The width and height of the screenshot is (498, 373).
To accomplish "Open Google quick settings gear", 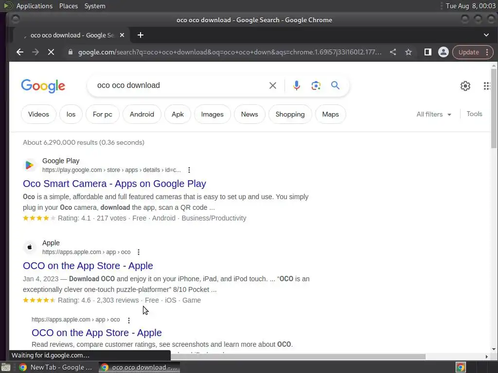I will pos(465,85).
